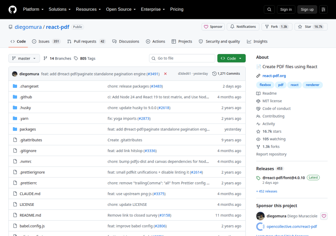
Task: Switch to the Issues tab
Action: tap(46, 41)
